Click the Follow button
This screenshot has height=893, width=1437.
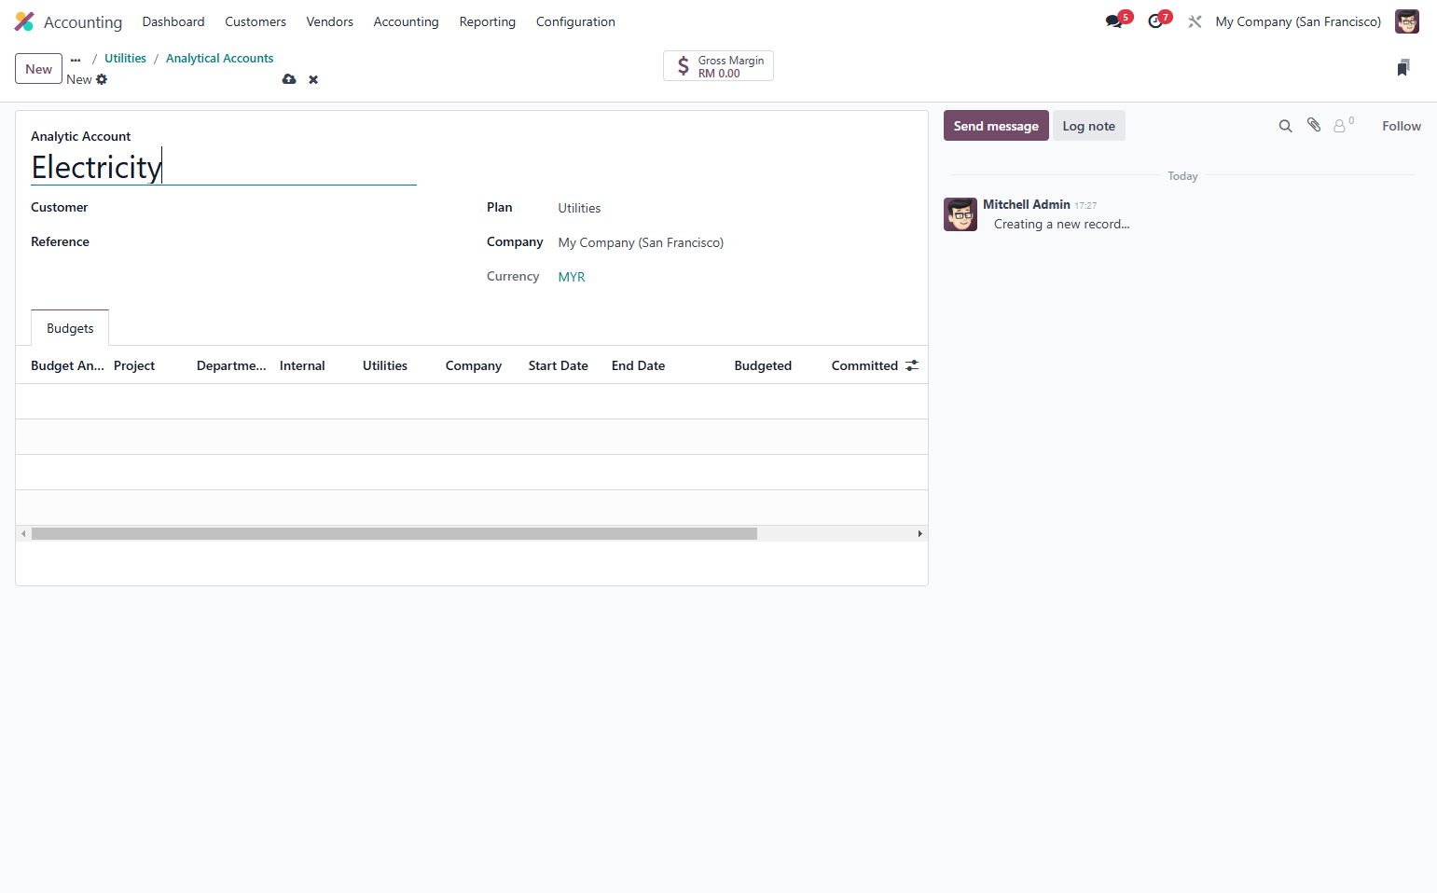pyautogui.click(x=1401, y=126)
